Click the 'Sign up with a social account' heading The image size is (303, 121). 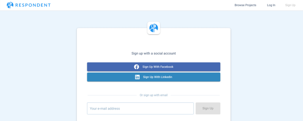(x=154, y=53)
